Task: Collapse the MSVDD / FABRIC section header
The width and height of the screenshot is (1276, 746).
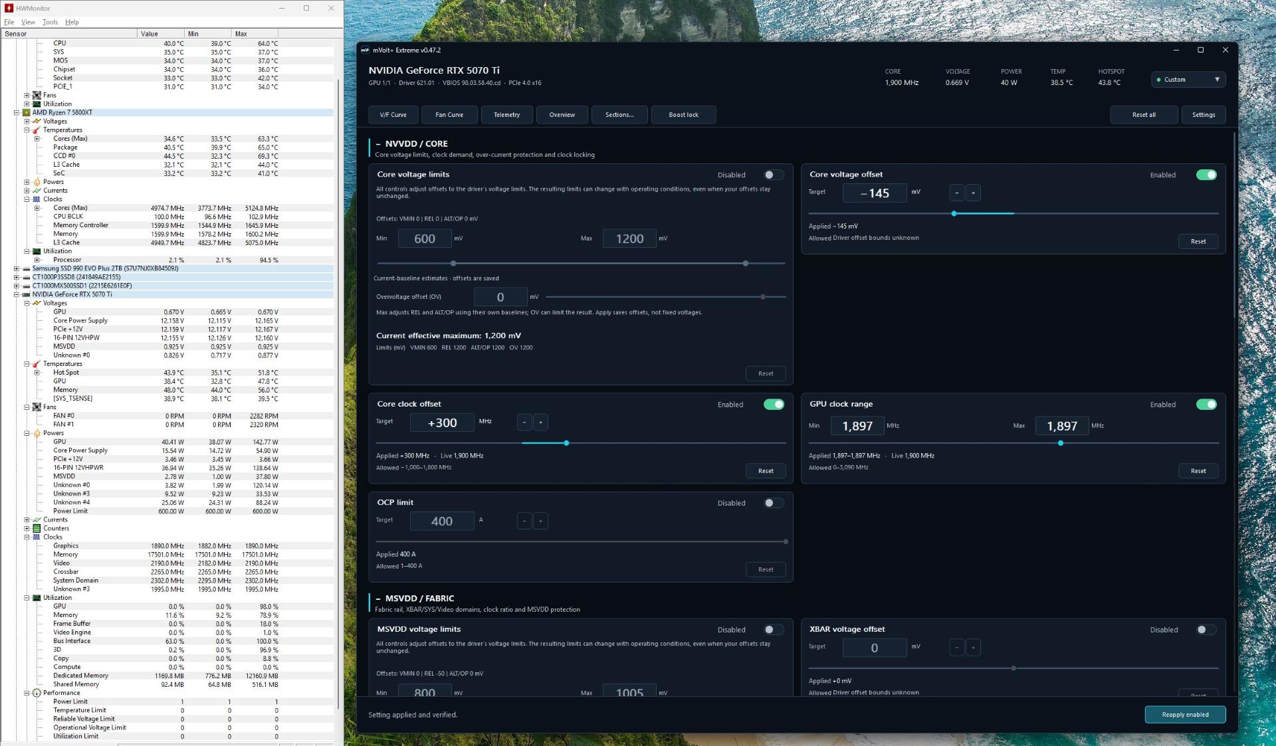Action: [x=378, y=599]
